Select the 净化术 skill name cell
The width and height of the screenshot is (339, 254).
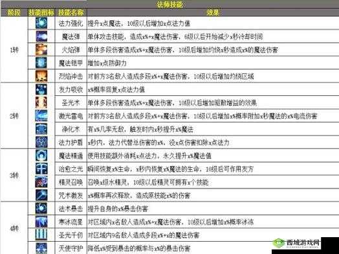click(71, 130)
